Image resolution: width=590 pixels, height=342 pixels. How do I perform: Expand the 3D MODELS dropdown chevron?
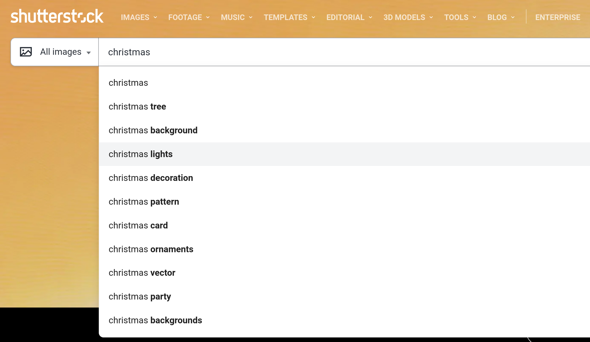(431, 17)
